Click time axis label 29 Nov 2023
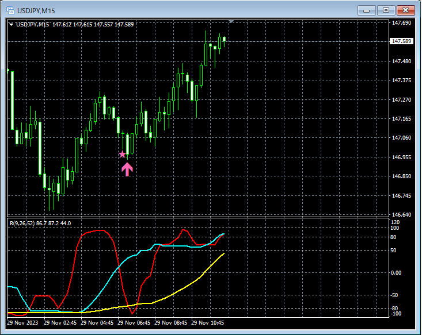The image size is (422, 335). (22, 322)
